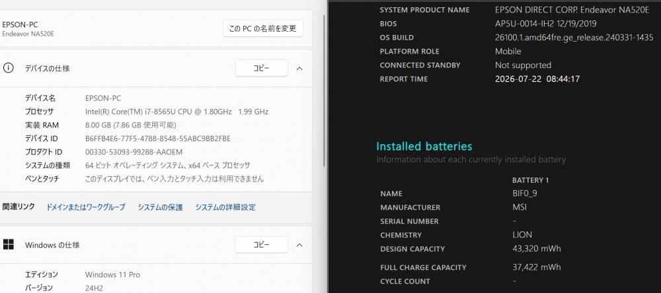Select the processor value Intel(R) Core(TM) i7-8565U
Viewport: 661px width, 293px height.
[176, 112]
